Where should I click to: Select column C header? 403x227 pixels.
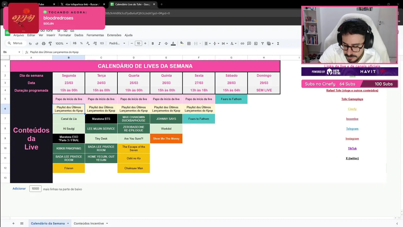click(101, 58)
